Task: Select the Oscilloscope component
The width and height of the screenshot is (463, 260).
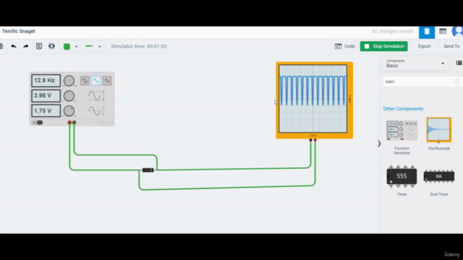Action: click(x=439, y=134)
